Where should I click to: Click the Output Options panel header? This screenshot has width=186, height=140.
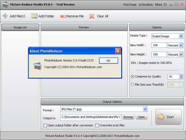[112, 102]
